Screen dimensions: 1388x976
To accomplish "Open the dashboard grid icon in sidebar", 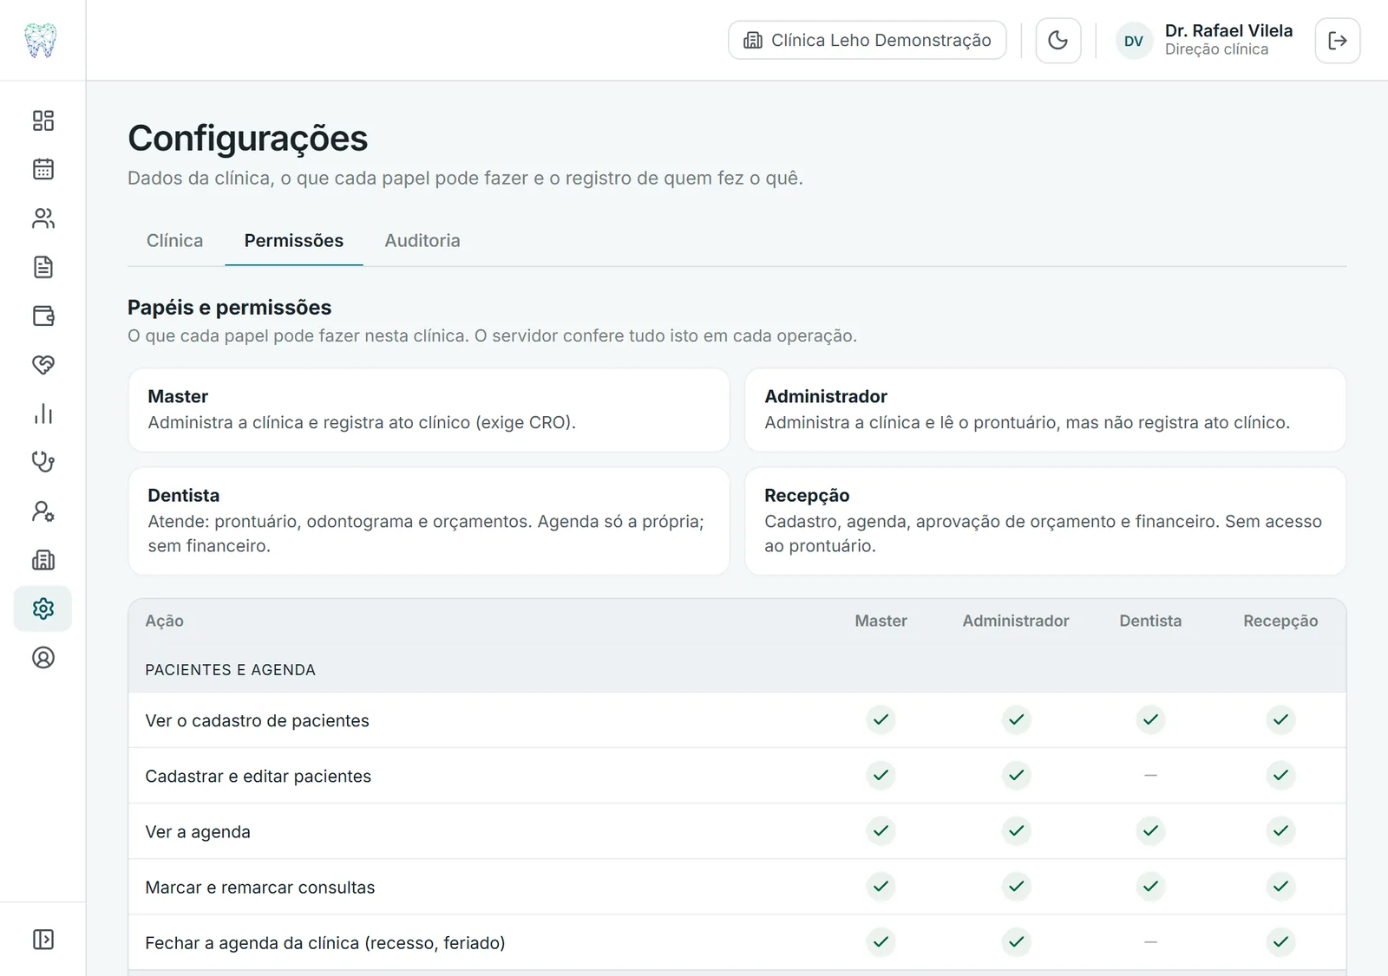I will [x=43, y=120].
